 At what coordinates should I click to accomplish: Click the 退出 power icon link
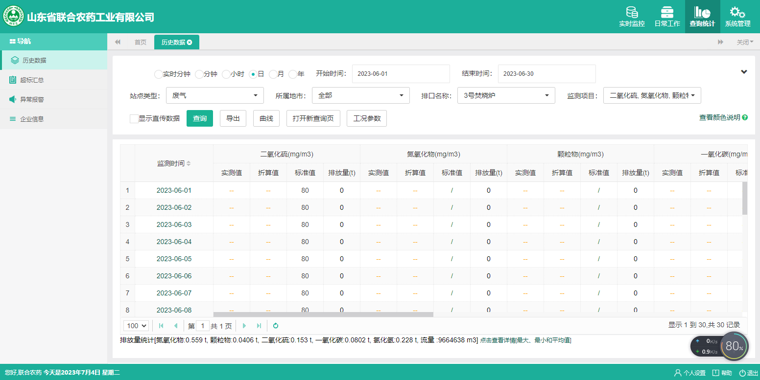click(x=749, y=373)
